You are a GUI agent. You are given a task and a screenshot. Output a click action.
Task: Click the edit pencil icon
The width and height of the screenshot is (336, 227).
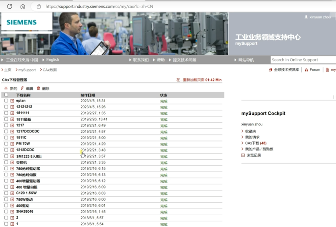pos(22,88)
